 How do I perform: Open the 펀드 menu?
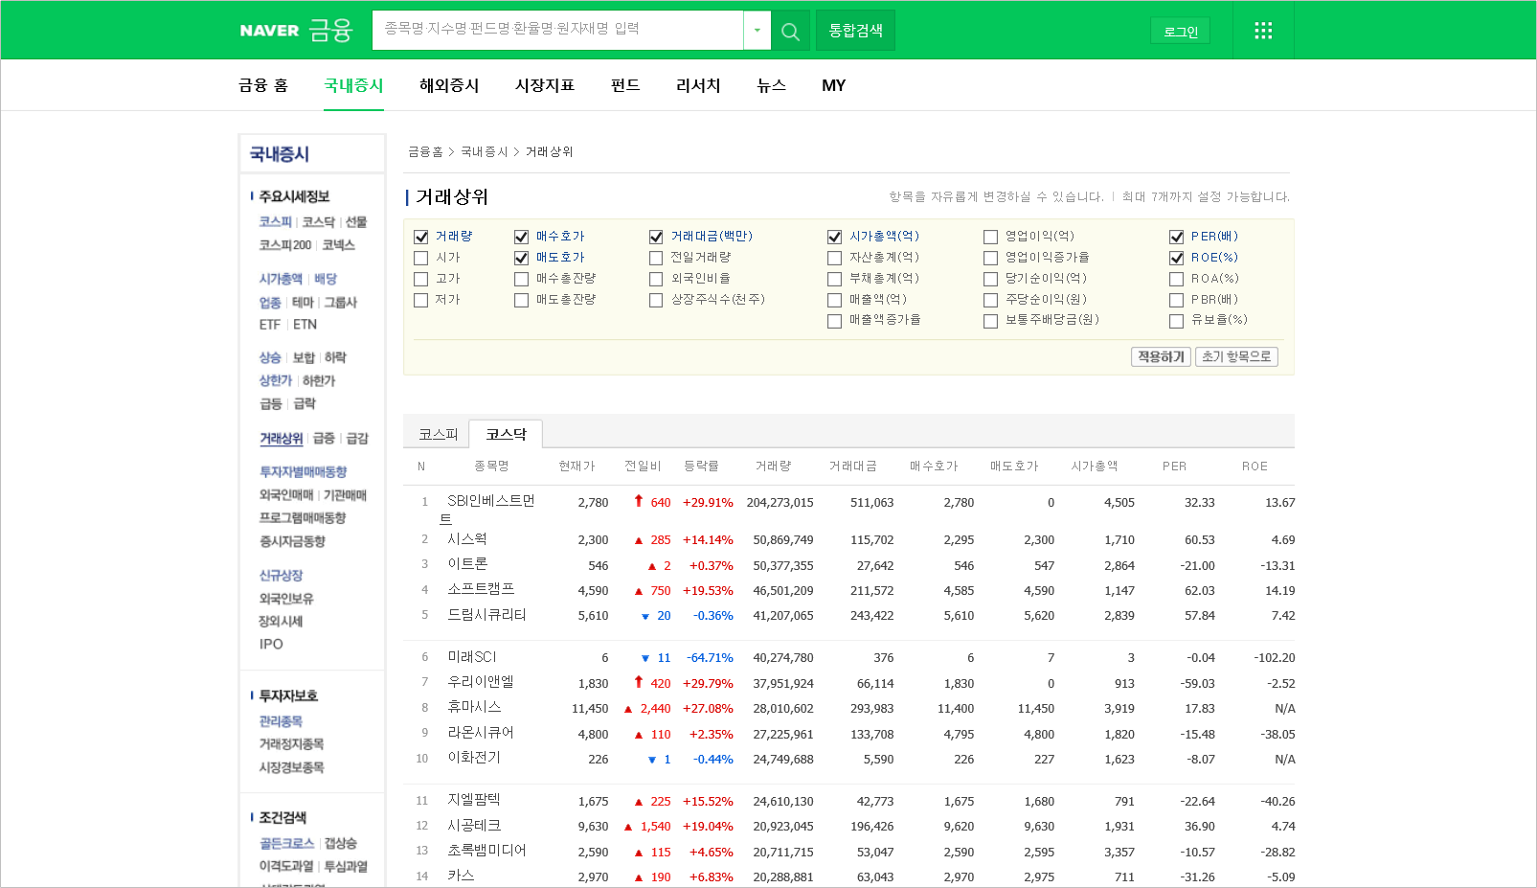pyautogui.click(x=625, y=85)
